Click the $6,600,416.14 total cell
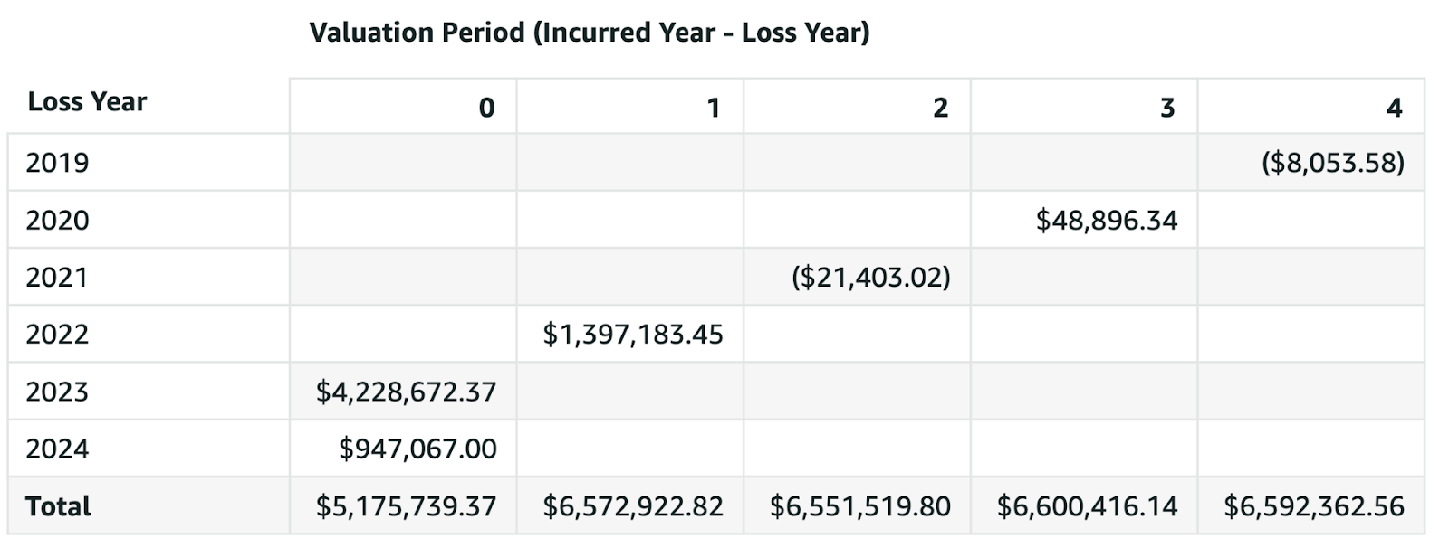The width and height of the screenshot is (1449, 548). coord(1087,506)
